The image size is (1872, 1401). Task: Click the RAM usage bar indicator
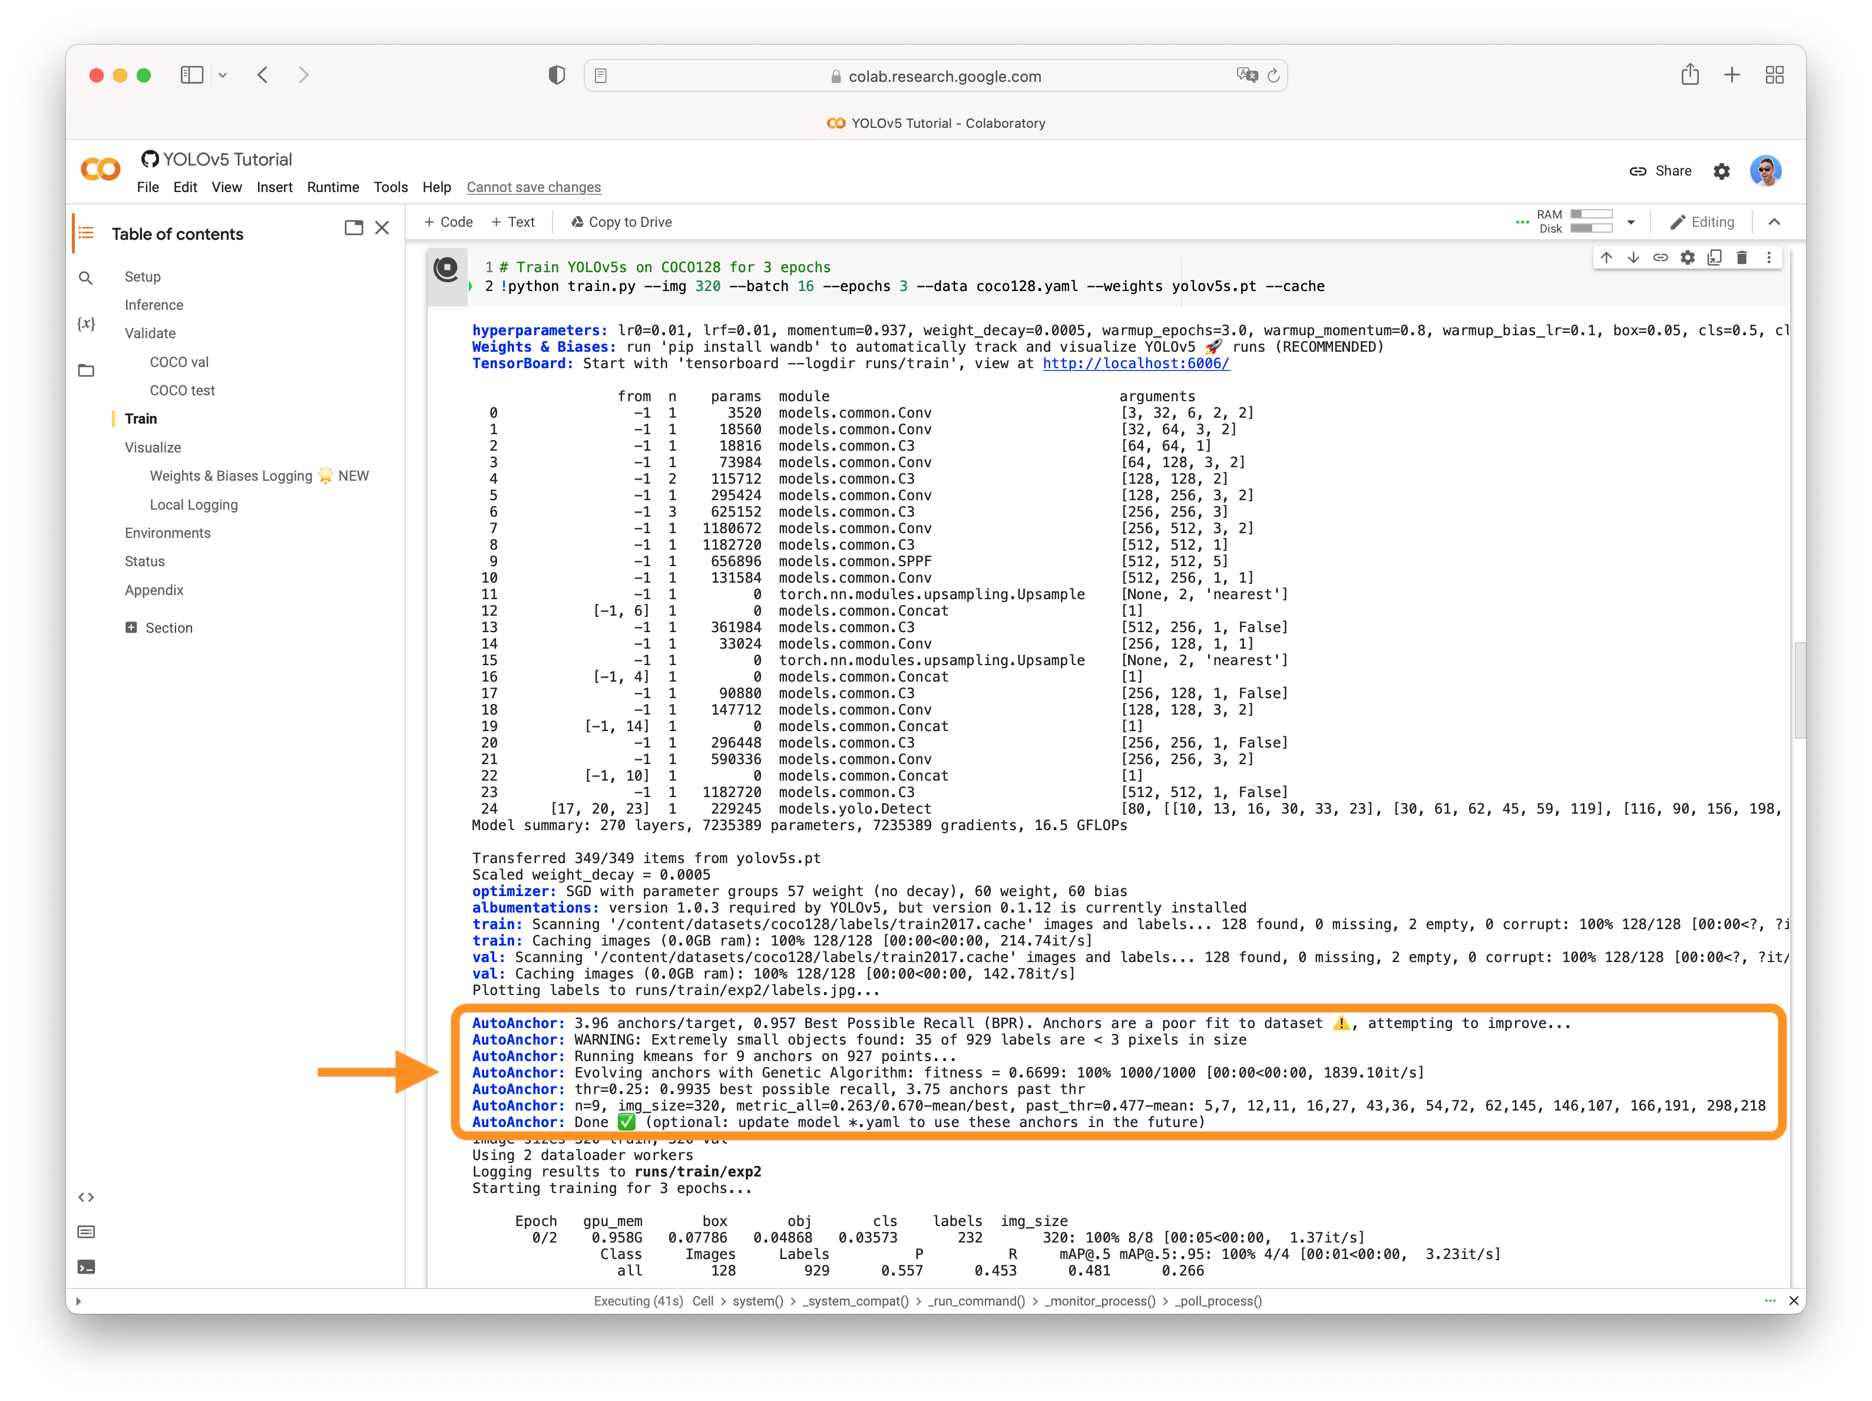(x=1591, y=214)
